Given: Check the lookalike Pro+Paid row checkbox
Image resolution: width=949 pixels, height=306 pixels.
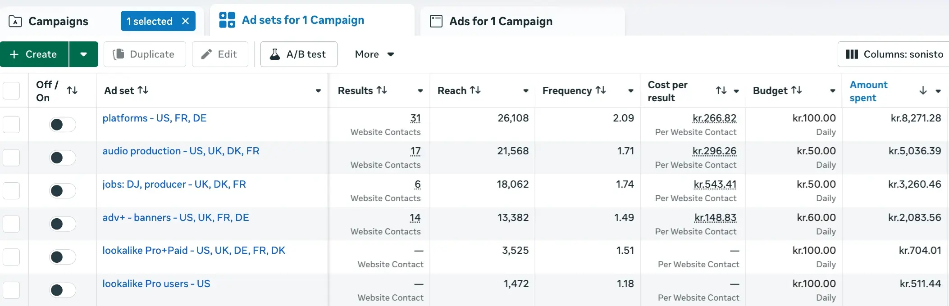Looking at the screenshot, I should tap(11, 257).
